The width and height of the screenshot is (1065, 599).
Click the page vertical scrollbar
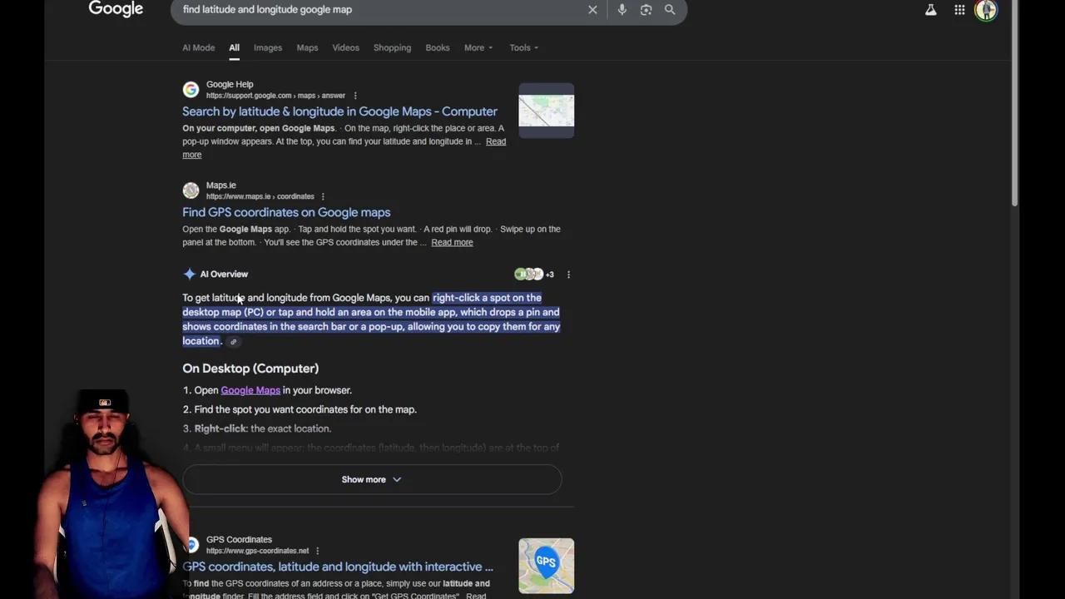pos(1014,102)
